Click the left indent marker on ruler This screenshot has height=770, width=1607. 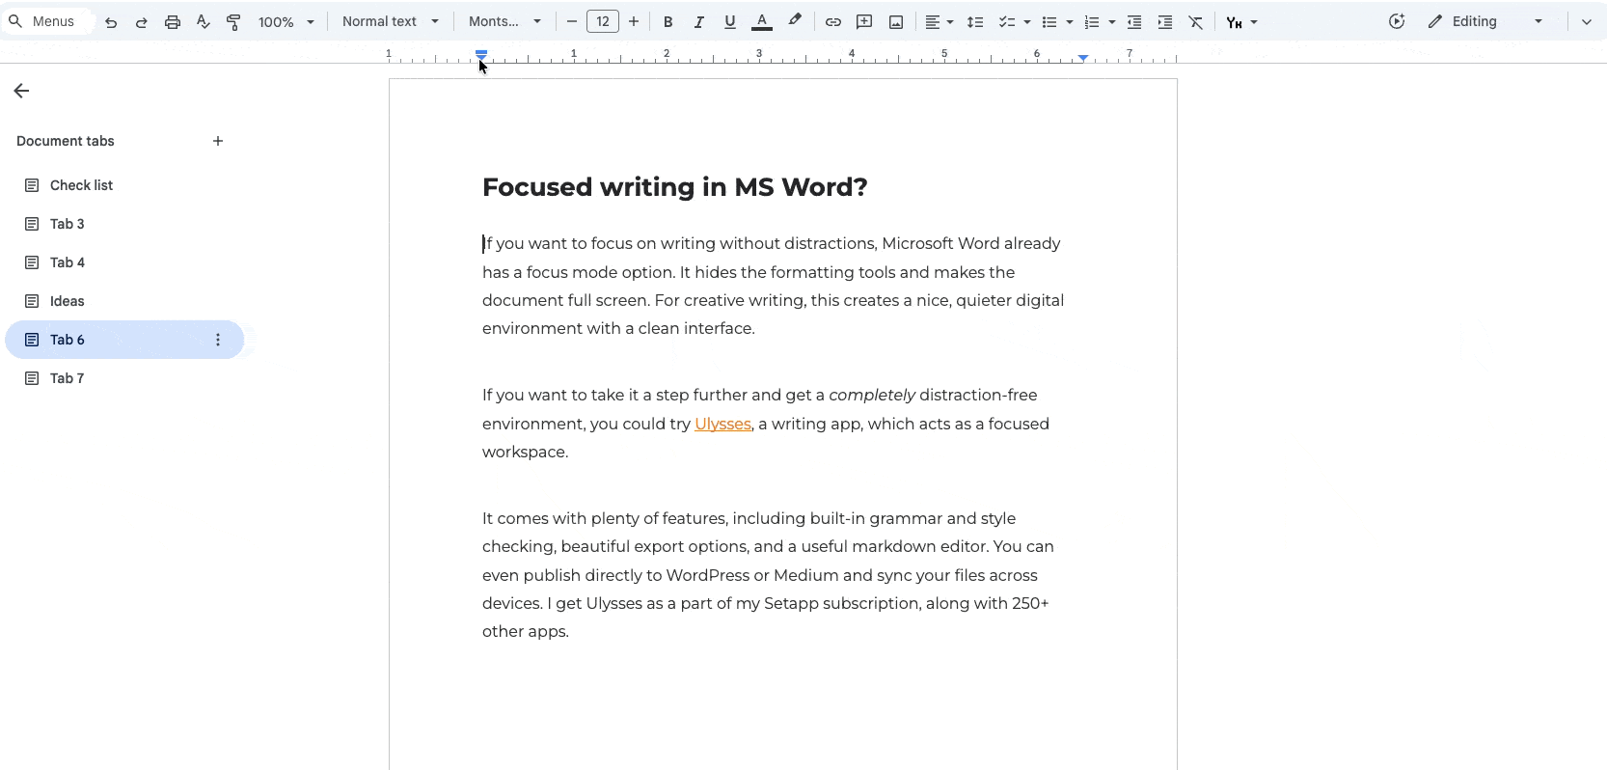coord(481,56)
